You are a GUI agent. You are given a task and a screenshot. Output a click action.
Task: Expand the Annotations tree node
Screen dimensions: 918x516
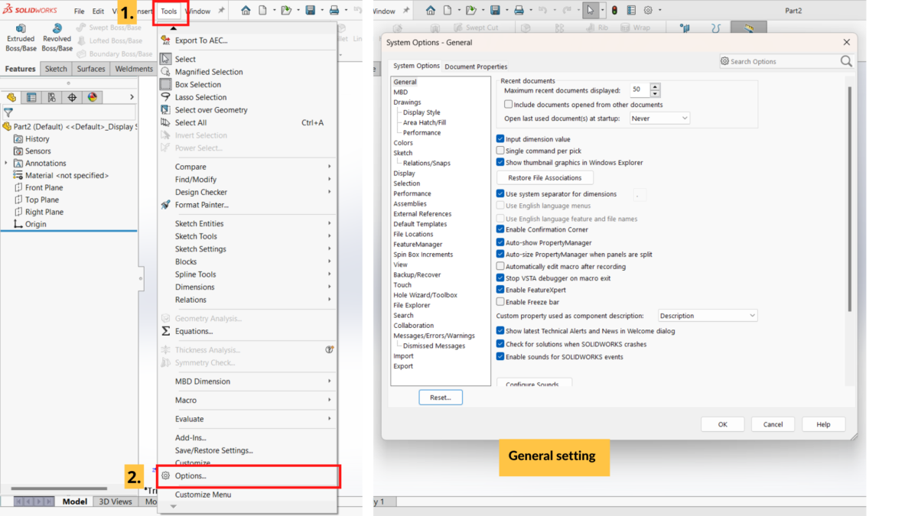click(6, 163)
